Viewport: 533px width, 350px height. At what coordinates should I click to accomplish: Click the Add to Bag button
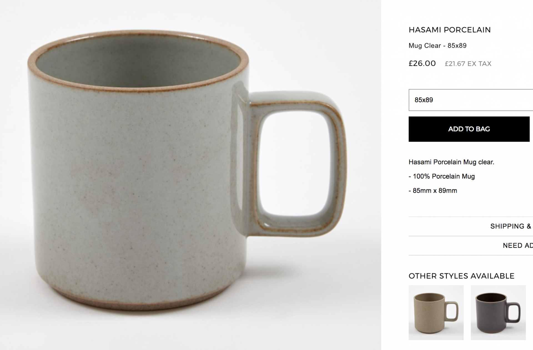point(469,129)
